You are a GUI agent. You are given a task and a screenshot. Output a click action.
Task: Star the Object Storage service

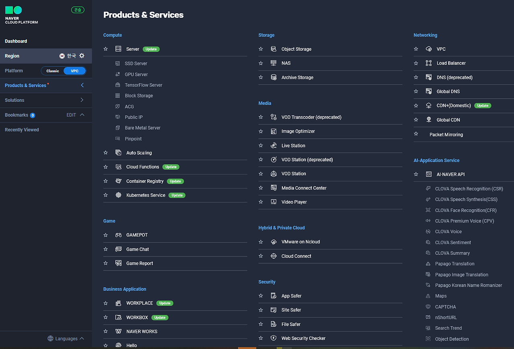tap(261, 49)
